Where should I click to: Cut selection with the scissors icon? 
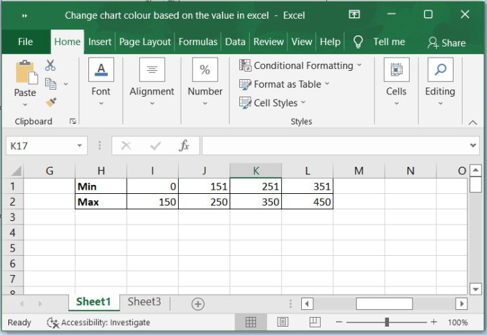(50, 65)
